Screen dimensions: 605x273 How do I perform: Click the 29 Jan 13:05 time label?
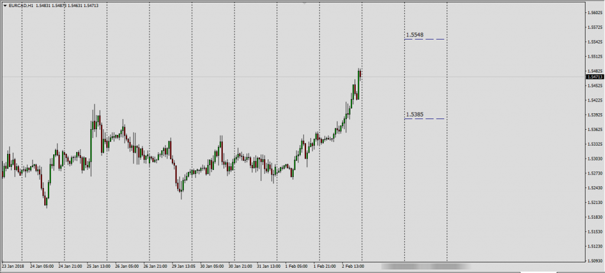pos(184,266)
